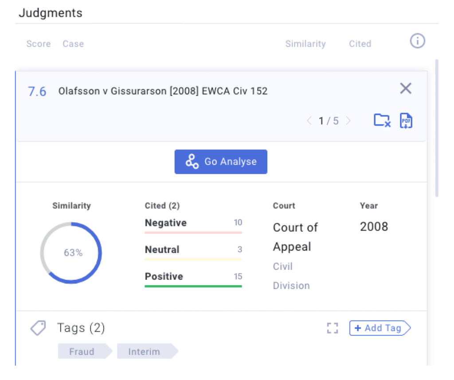
Task: Click the tag icon beside Tags (2)
Action: (38, 328)
